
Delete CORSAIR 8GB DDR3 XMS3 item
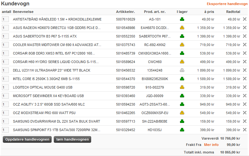tap(245, 53)
